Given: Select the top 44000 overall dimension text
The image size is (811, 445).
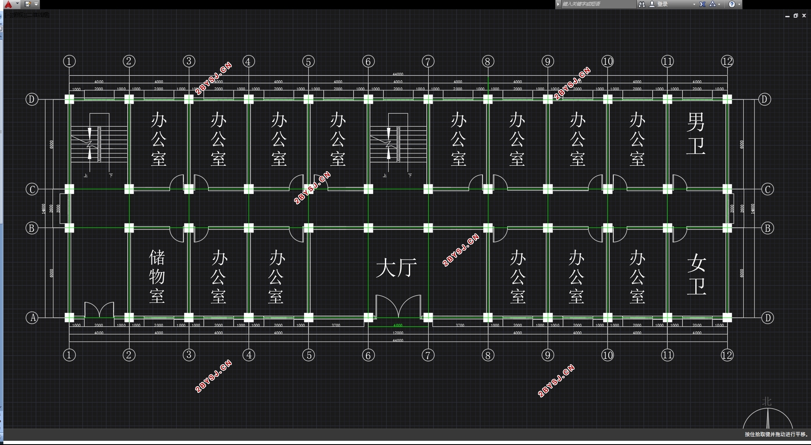Looking at the screenshot, I should pyautogui.click(x=398, y=74).
